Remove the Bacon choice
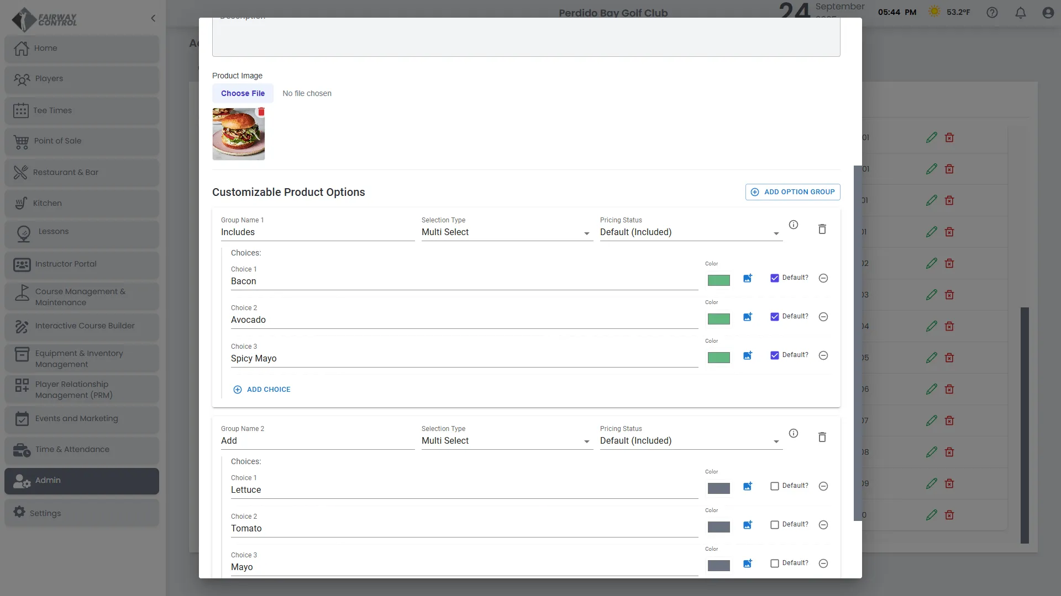 (x=823, y=278)
